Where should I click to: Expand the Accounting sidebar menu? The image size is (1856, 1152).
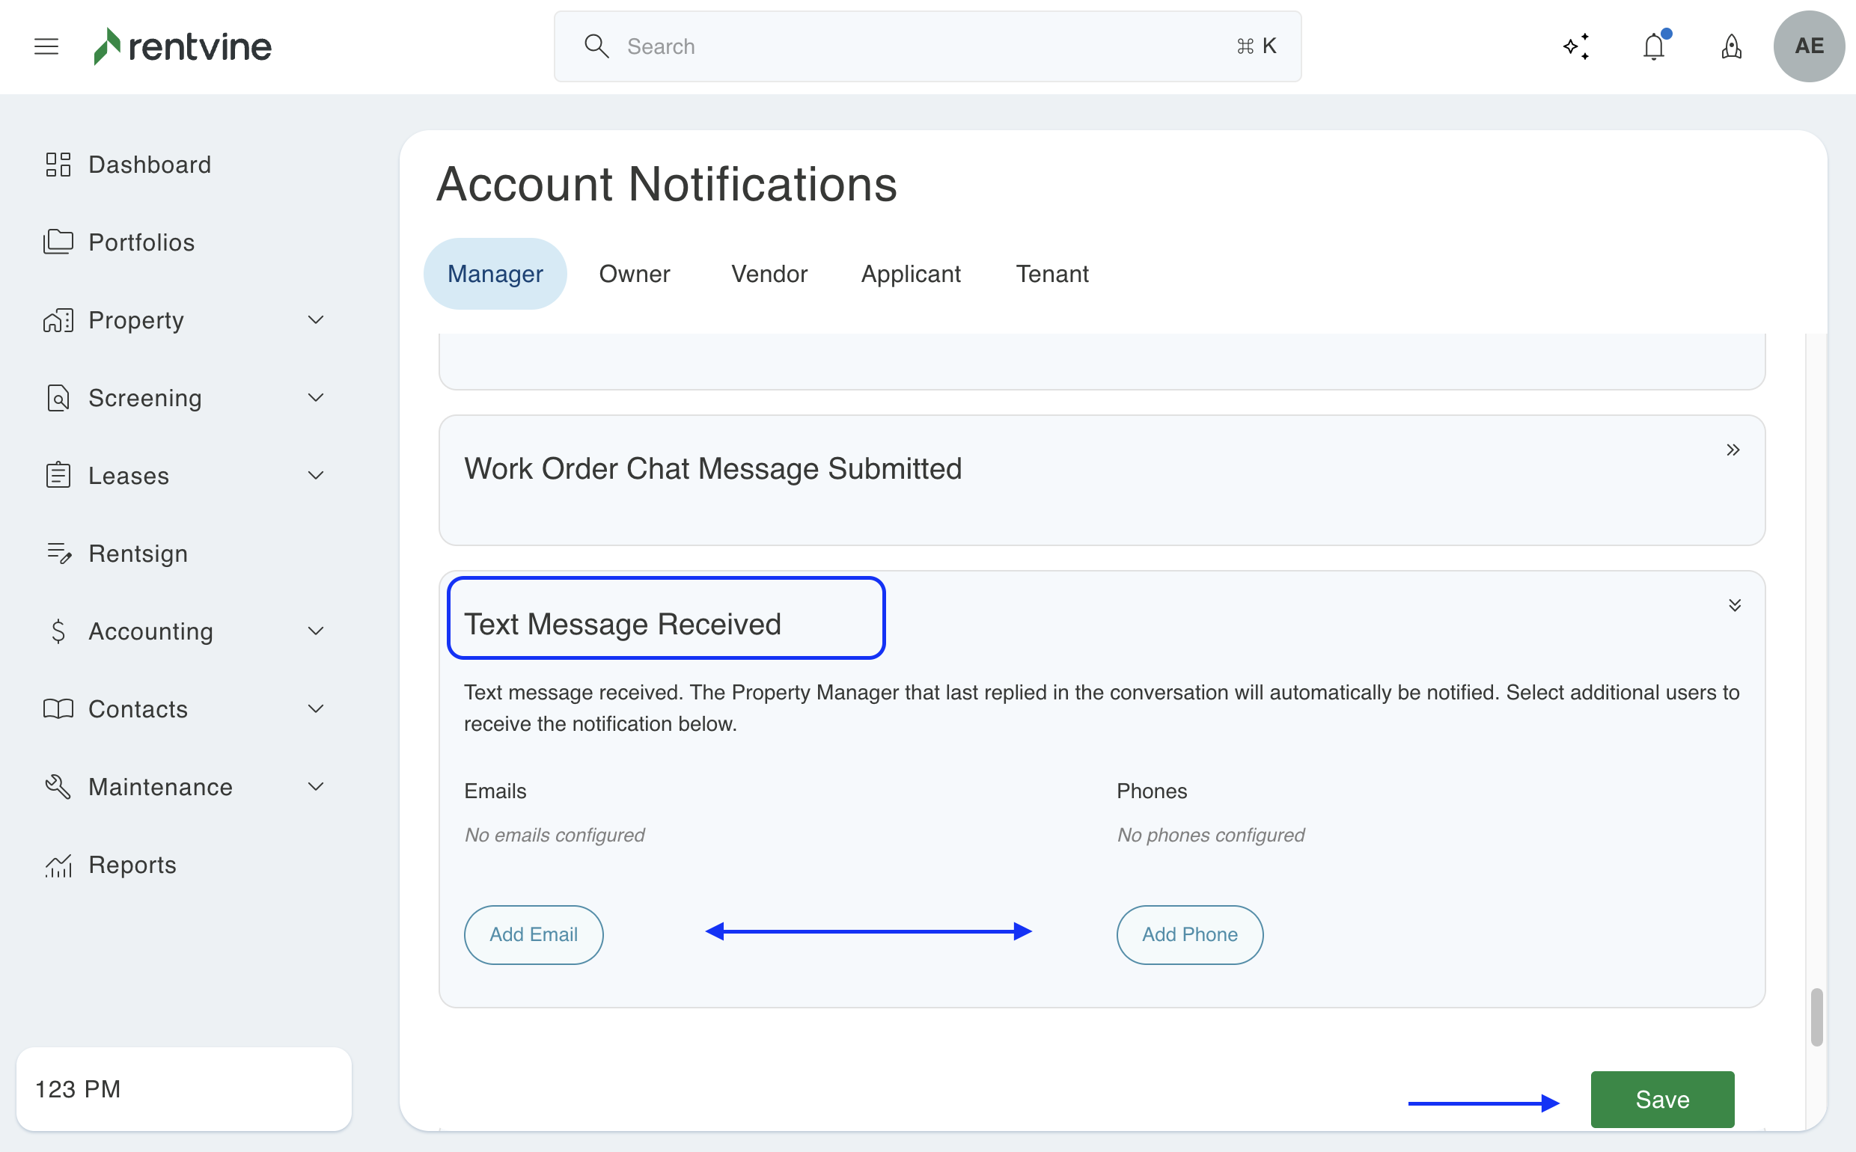tap(315, 631)
